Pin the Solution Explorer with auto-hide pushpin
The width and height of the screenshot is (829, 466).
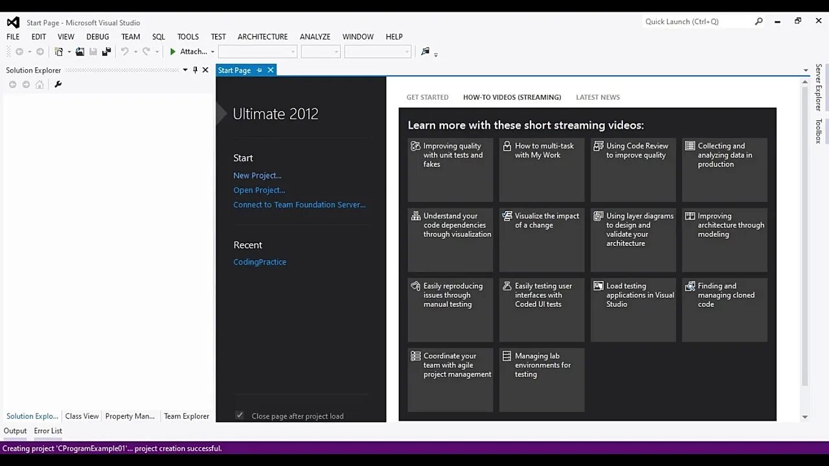point(195,70)
